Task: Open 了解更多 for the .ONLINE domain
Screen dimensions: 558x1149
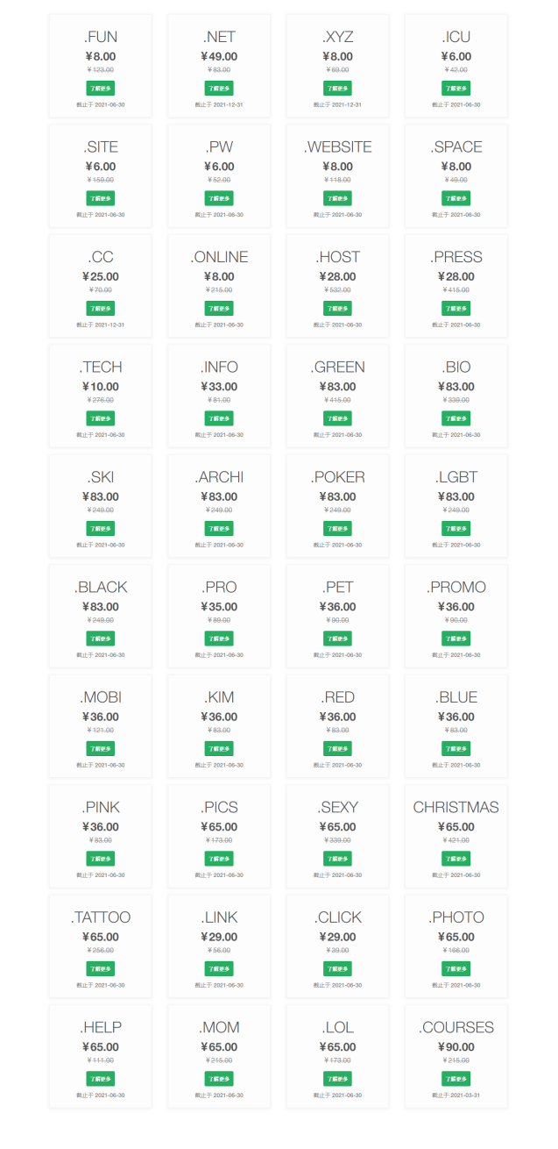Action: click(219, 308)
